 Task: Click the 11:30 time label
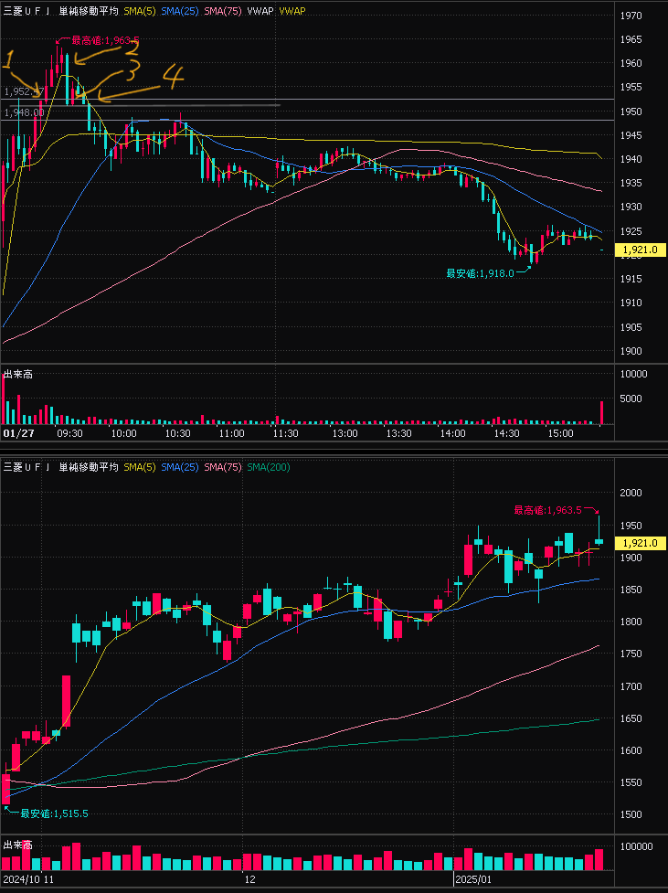[x=285, y=433]
